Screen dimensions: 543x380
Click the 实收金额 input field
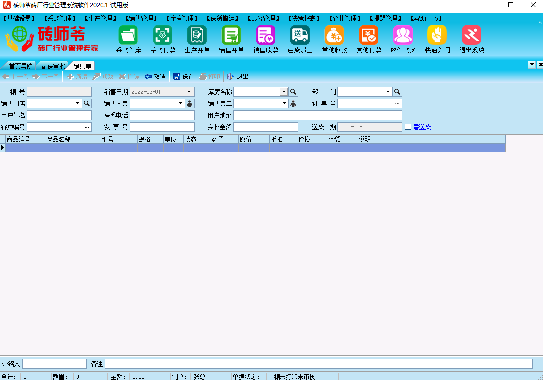[x=266, y=127]
